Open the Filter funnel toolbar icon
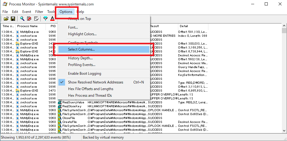This screenshot has height=141, width=287. tap(45, 18)
